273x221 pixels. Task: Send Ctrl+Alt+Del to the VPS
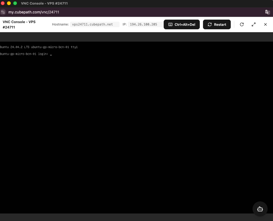[182, 24]
